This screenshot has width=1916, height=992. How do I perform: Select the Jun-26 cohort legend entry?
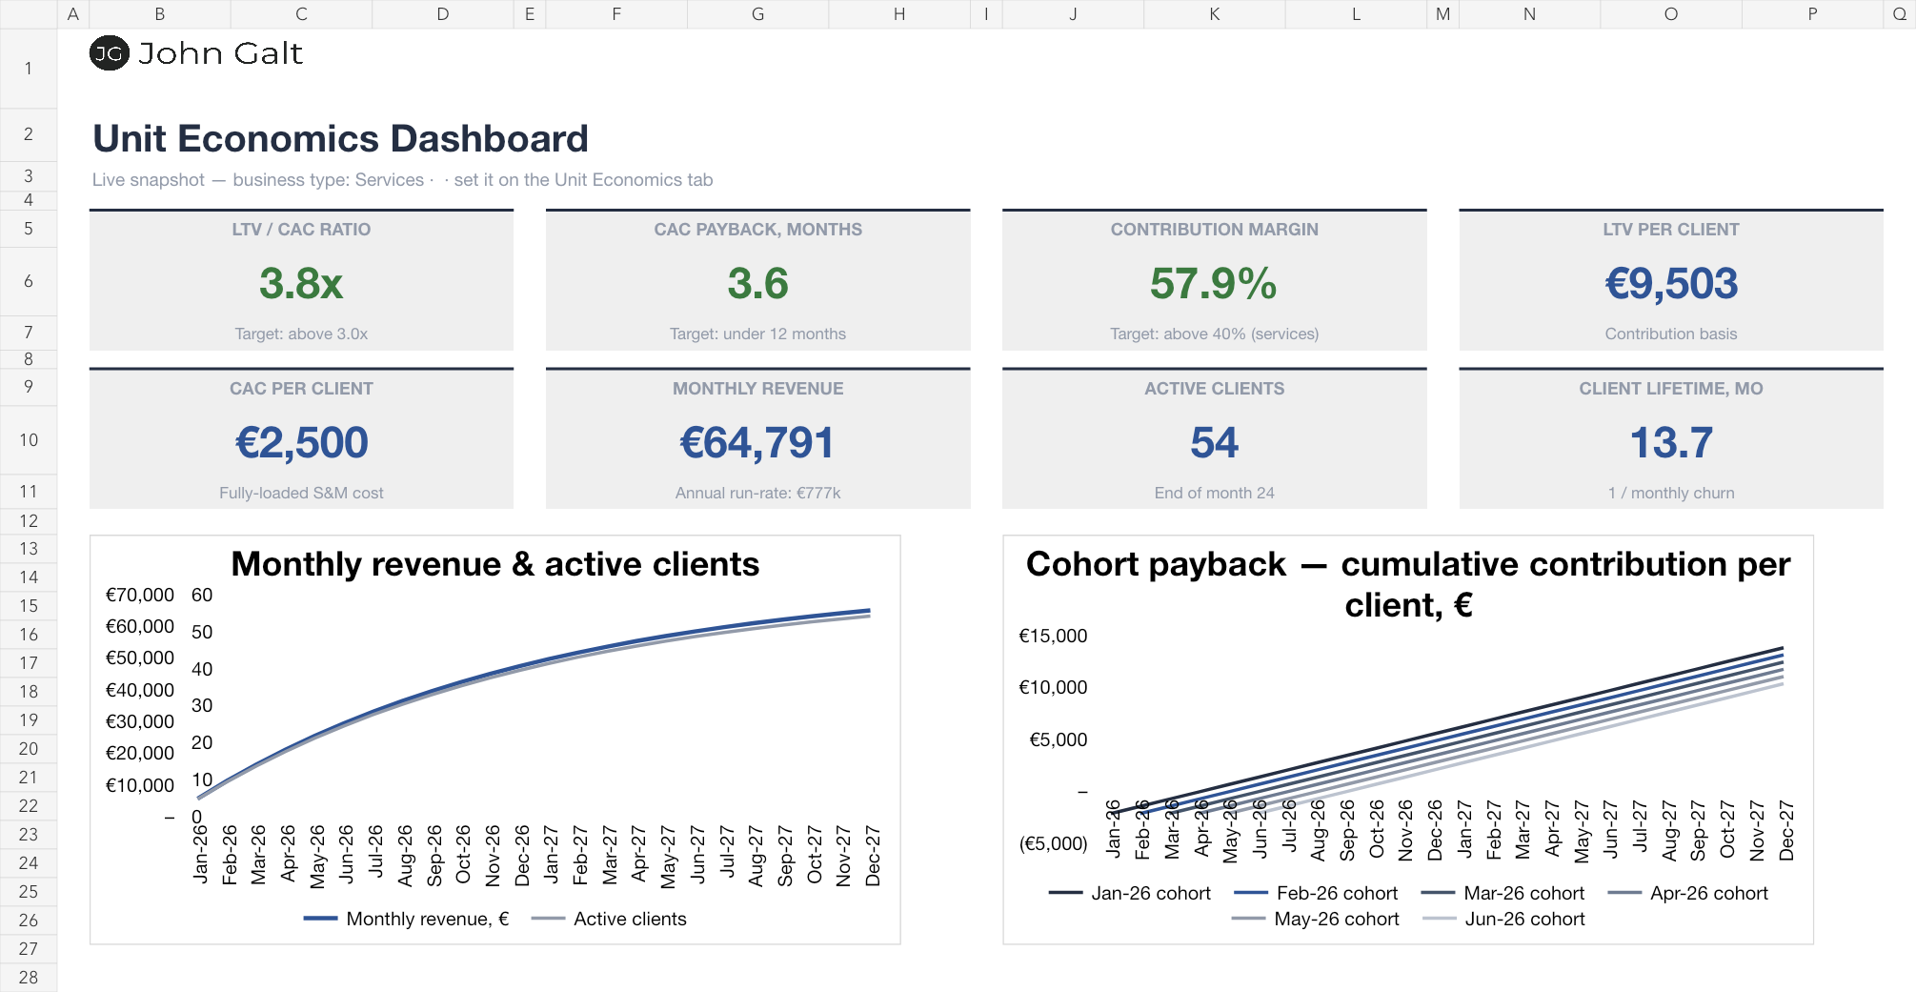coord(1503,919)
